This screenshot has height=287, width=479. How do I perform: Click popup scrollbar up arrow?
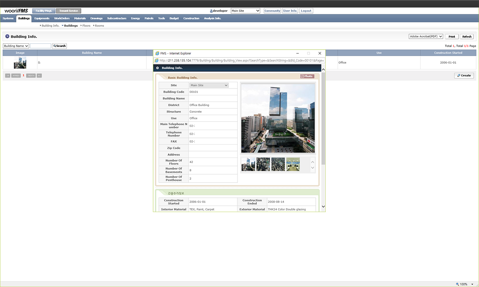click(323, 70)
